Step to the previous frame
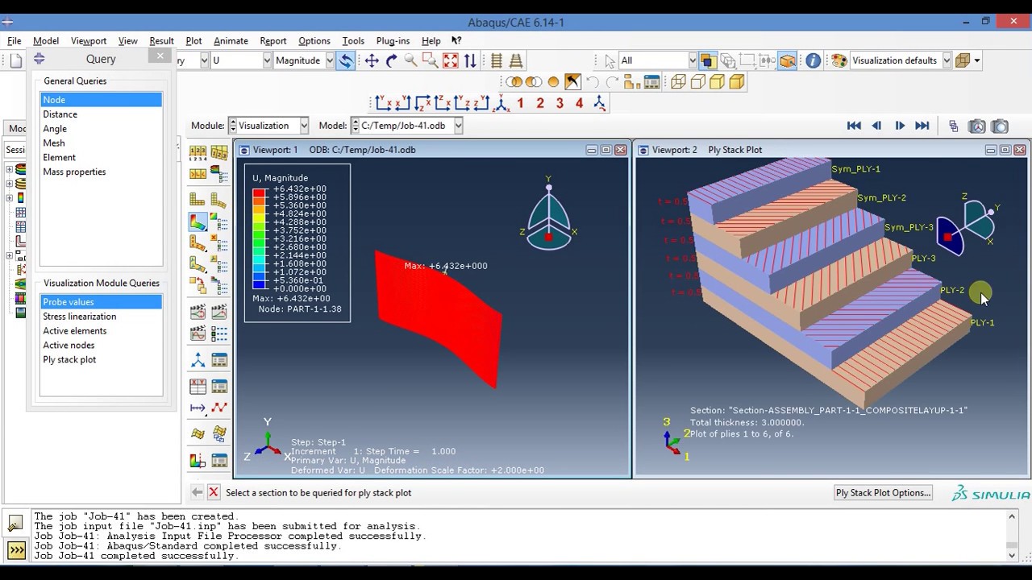The image size is (1032, 580). click(876, 126)
